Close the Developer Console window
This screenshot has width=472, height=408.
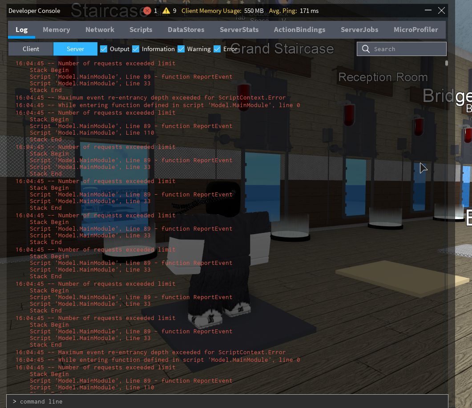pyautogui.click(x=442, y=11)
